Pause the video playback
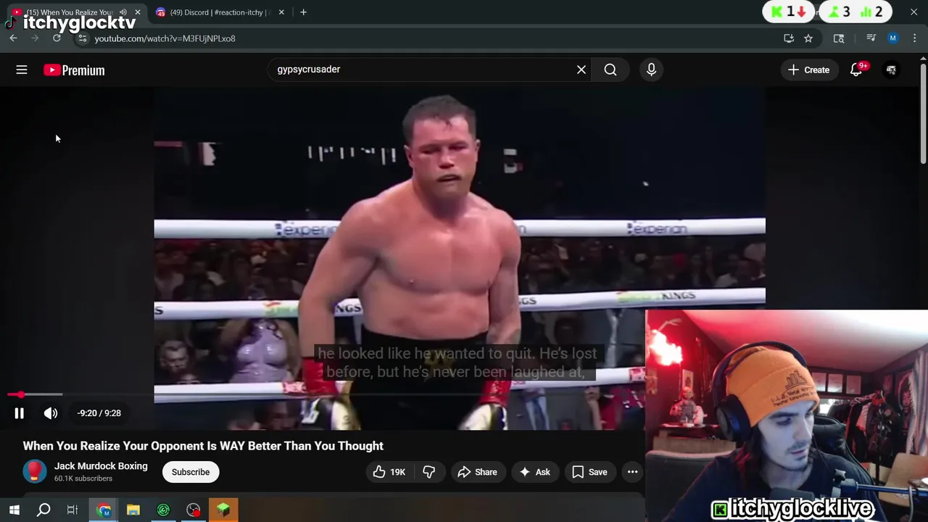Viewport: 928px width, 522px height. click(20, 413)
